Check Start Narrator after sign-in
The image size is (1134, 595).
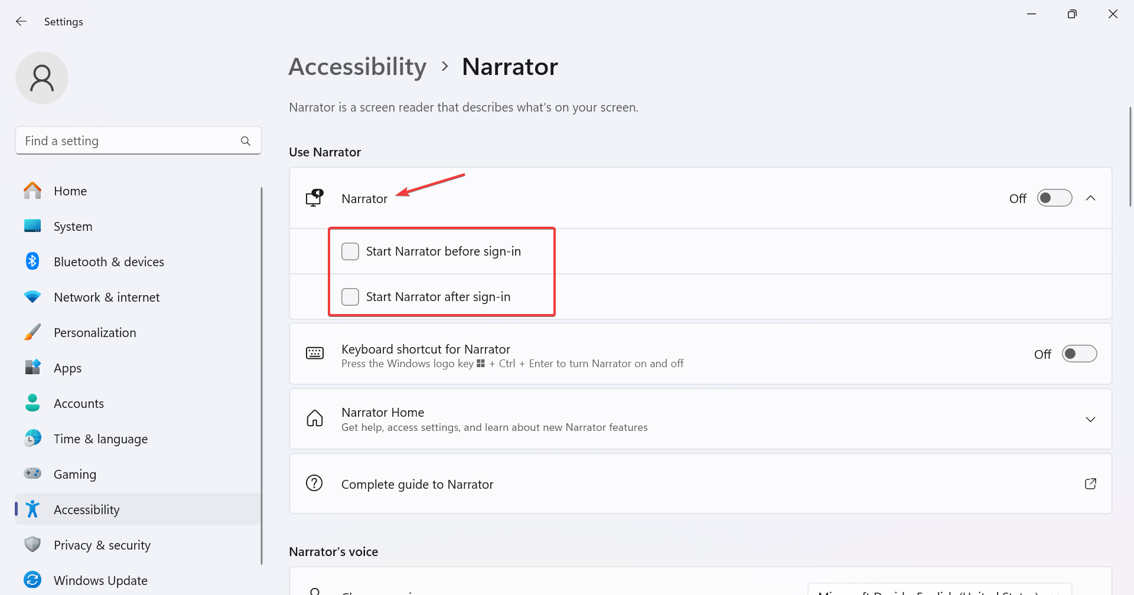pyautogui.click(x=350, y=297)
